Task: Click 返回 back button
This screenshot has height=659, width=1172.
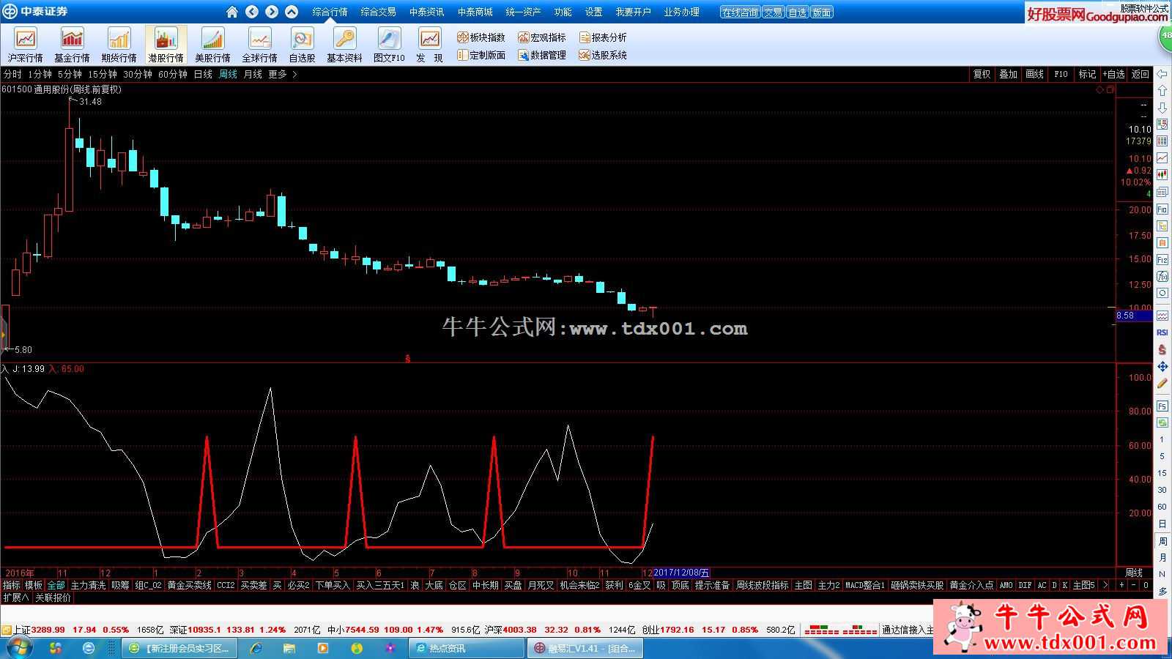Action: [x=1141, y=74]
